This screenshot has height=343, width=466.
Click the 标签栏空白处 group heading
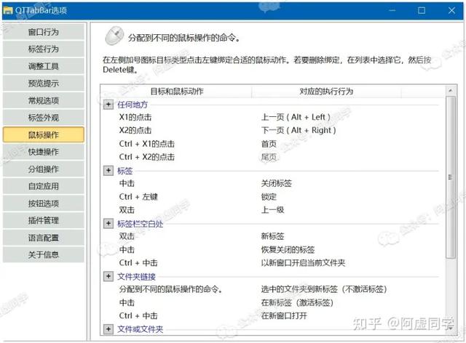(x=140, y=224)
